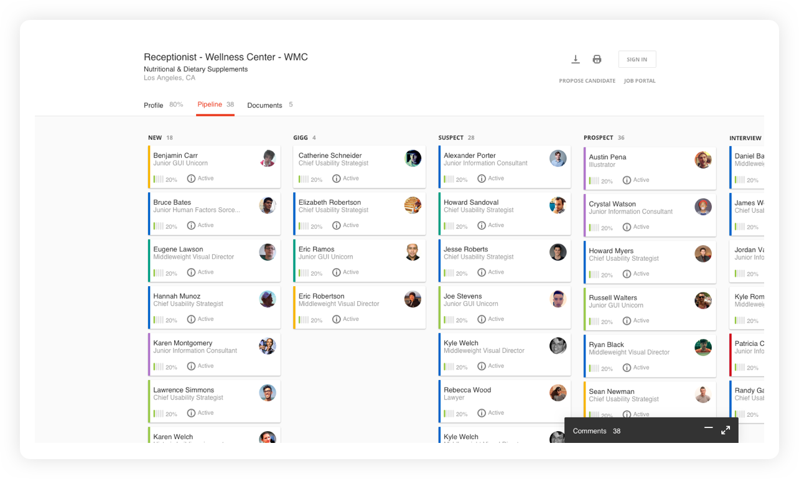Click info icon on Howard Myers card
799x479 pixels.
tap(627, 274)
